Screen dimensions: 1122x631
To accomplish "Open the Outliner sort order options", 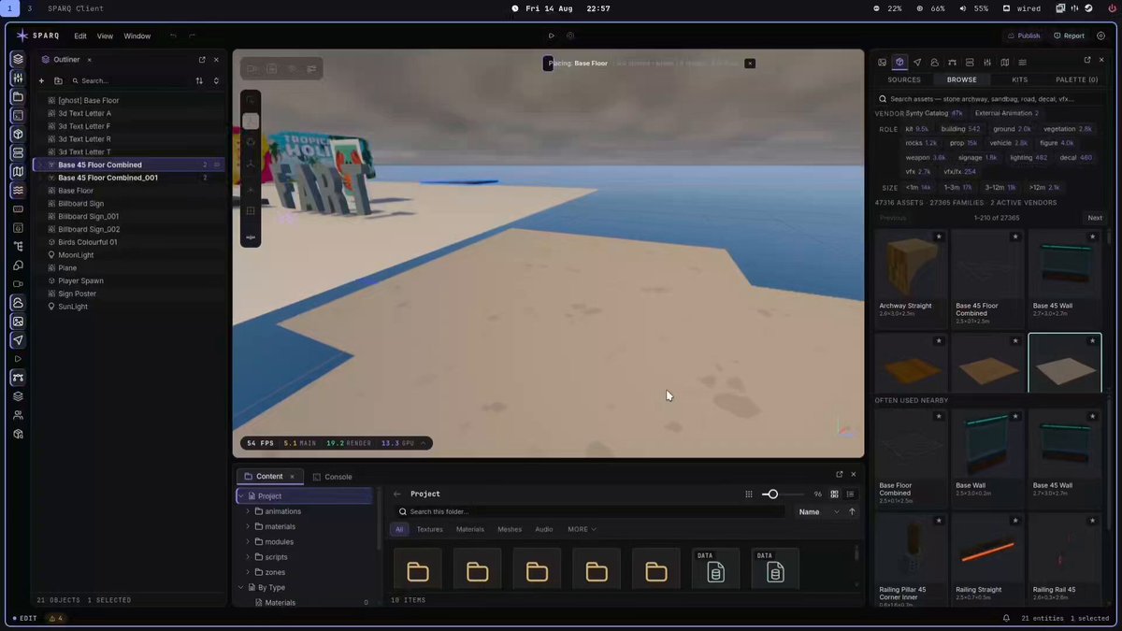I will tap(199, 81).
